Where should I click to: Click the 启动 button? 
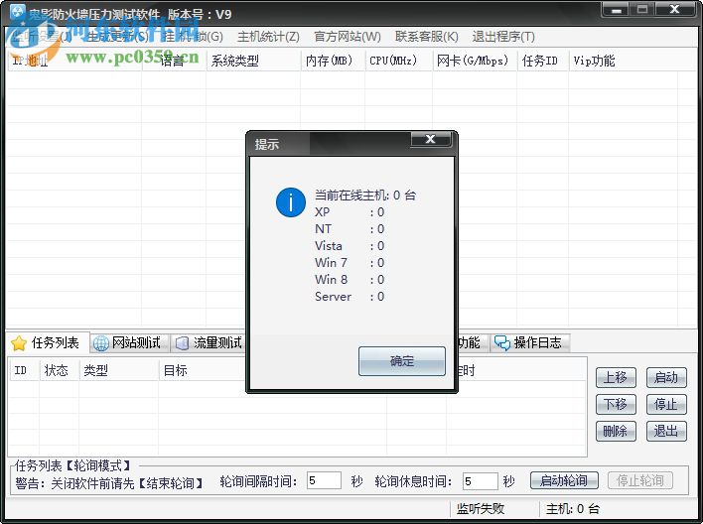point(666,377)
